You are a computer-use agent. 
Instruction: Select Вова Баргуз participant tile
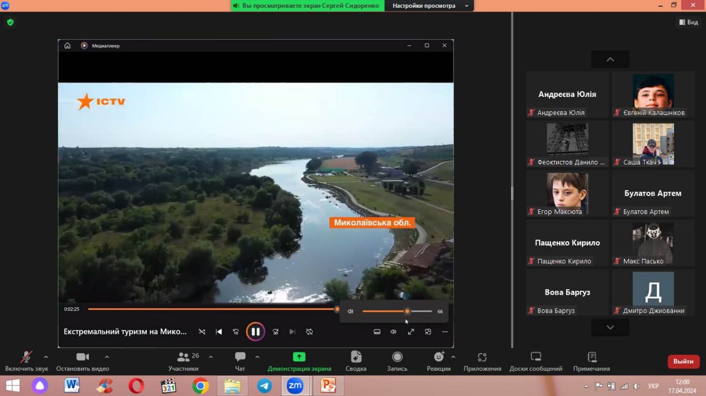tap(567, 292)
